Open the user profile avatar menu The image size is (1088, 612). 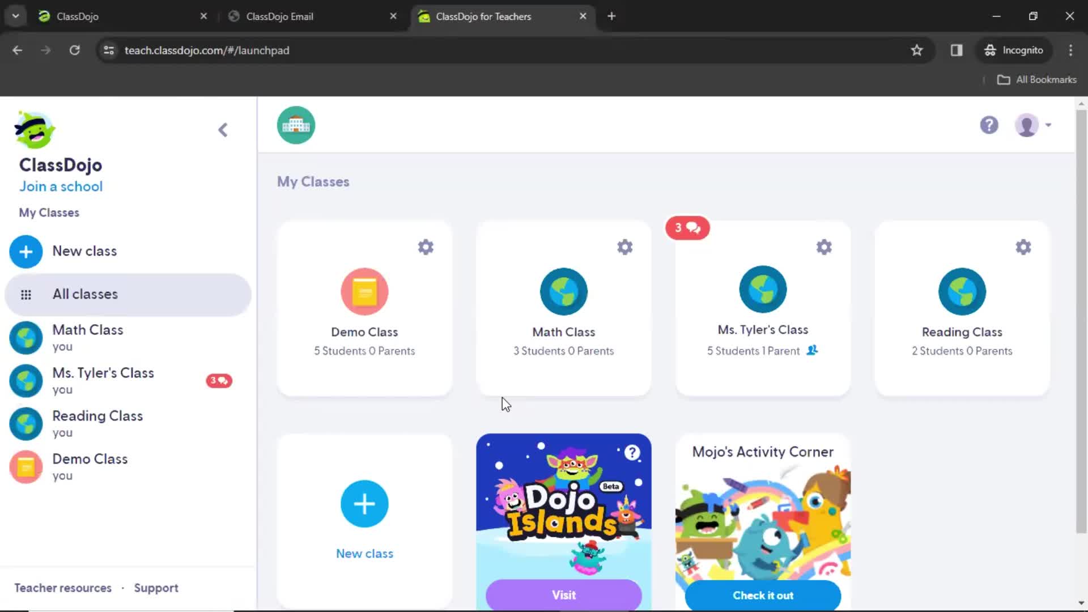(1032, 125)
